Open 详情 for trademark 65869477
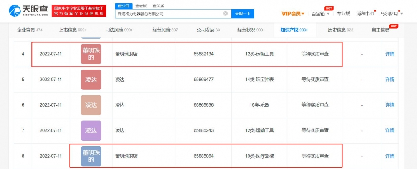 point(389,80)
